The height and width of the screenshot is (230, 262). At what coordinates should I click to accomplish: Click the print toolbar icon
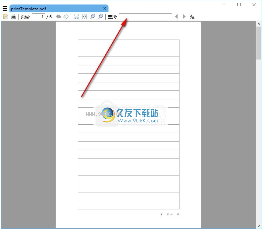14,17
